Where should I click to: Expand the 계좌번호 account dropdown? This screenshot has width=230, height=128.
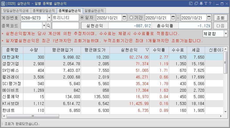click(49, 18)
